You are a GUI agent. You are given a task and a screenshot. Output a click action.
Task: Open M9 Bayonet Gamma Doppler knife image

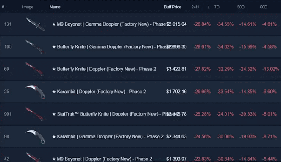click(35, 24)
